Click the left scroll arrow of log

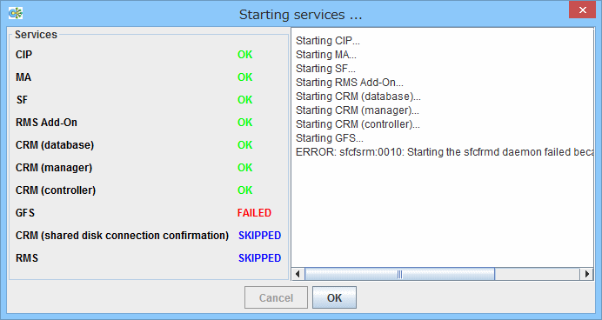298,274
